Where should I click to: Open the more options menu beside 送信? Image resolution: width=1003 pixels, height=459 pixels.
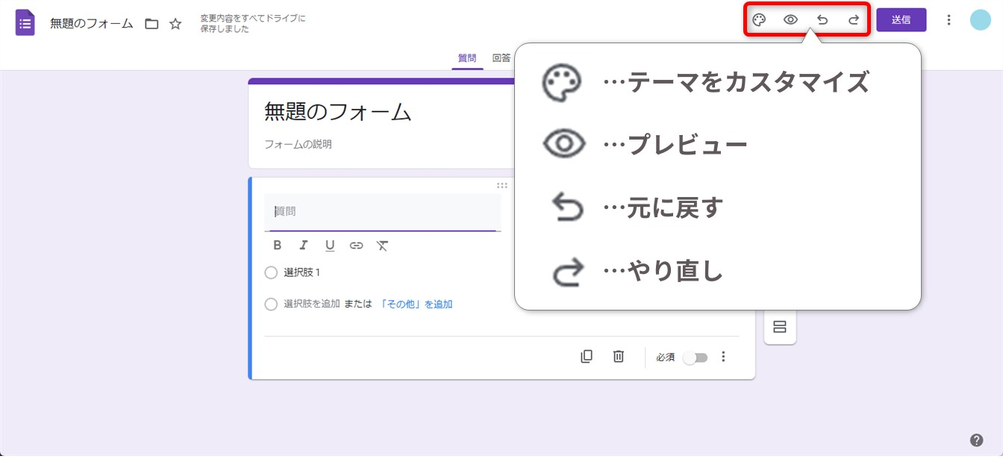click(949, 20)
